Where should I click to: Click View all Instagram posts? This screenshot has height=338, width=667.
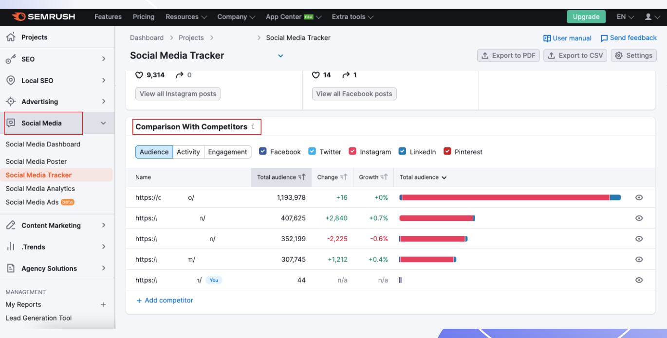click(x=178, y=94)
